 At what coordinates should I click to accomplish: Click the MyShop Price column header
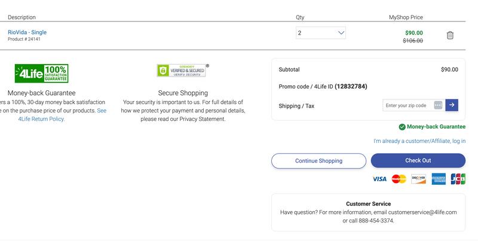(406, 17)
